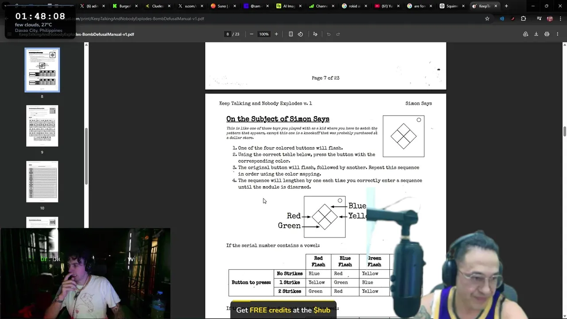Bookmark this page with star icon
Screen dimensions: 567x319
(x=487, y=19)
